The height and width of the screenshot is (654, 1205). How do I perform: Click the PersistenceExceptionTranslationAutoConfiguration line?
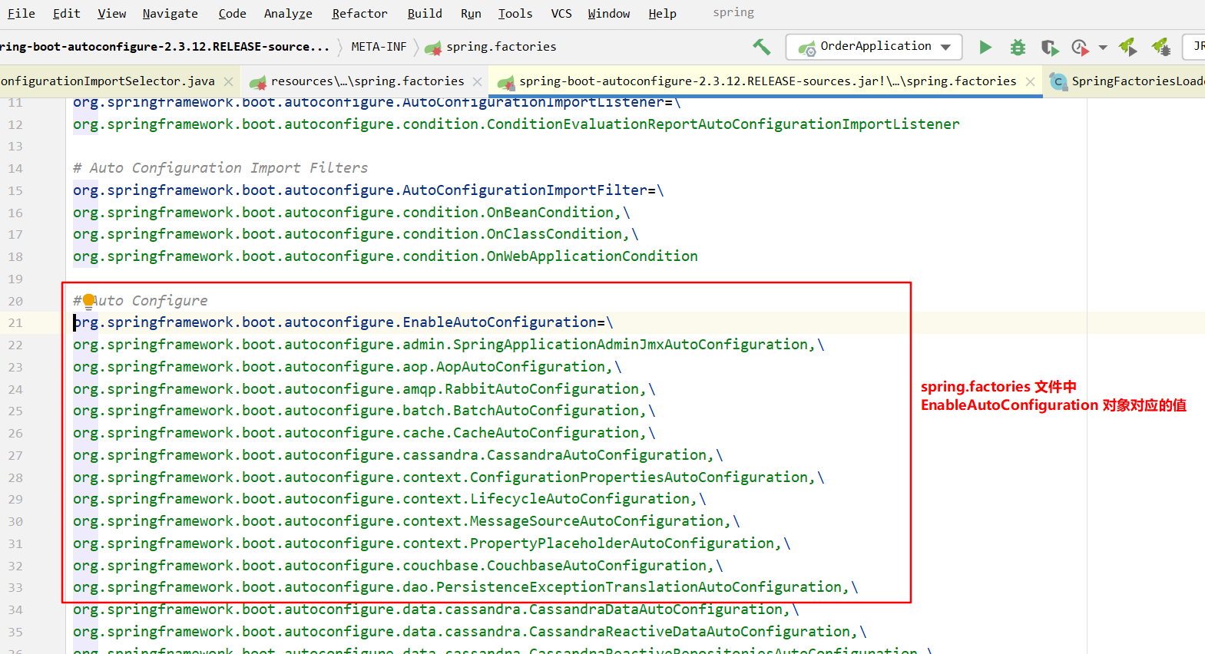point(465,587)
